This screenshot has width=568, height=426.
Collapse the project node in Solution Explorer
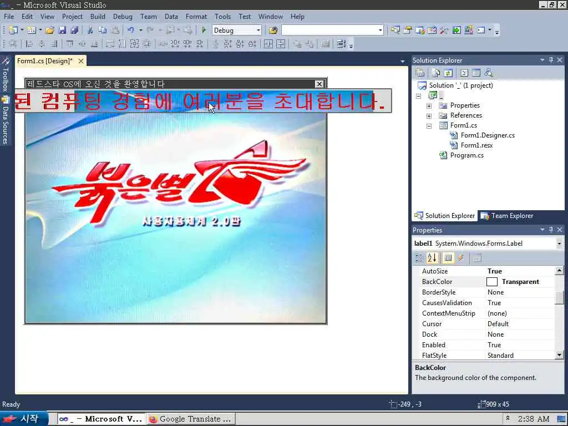418,97
